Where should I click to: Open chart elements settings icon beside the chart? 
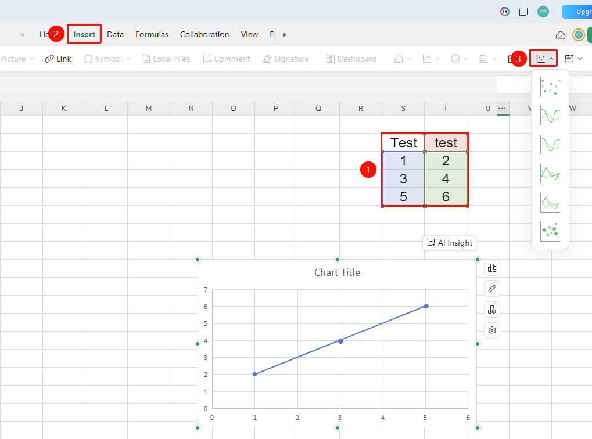492,310
